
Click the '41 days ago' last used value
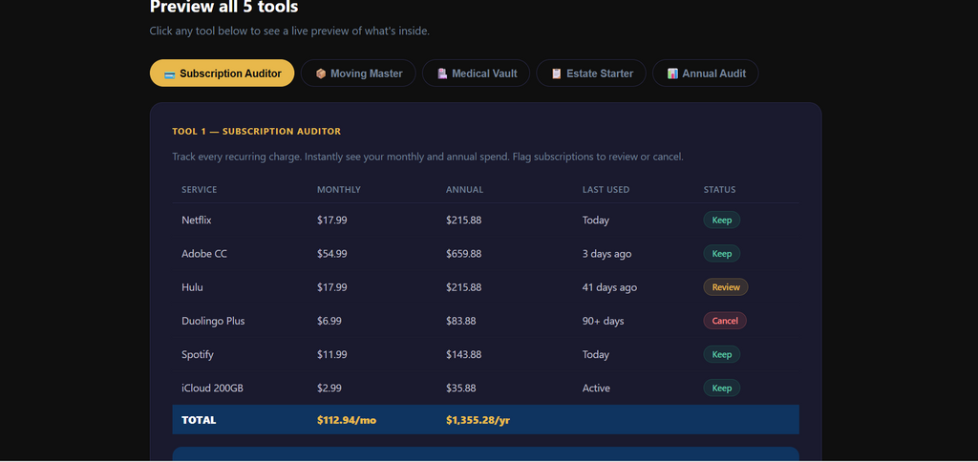(x=609, y=287)
